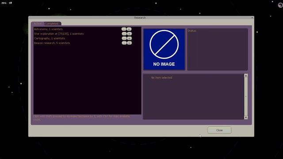The image size is (283, 159).
Task: Decrease scientists on Beacon research
Action: click(124, 43)
